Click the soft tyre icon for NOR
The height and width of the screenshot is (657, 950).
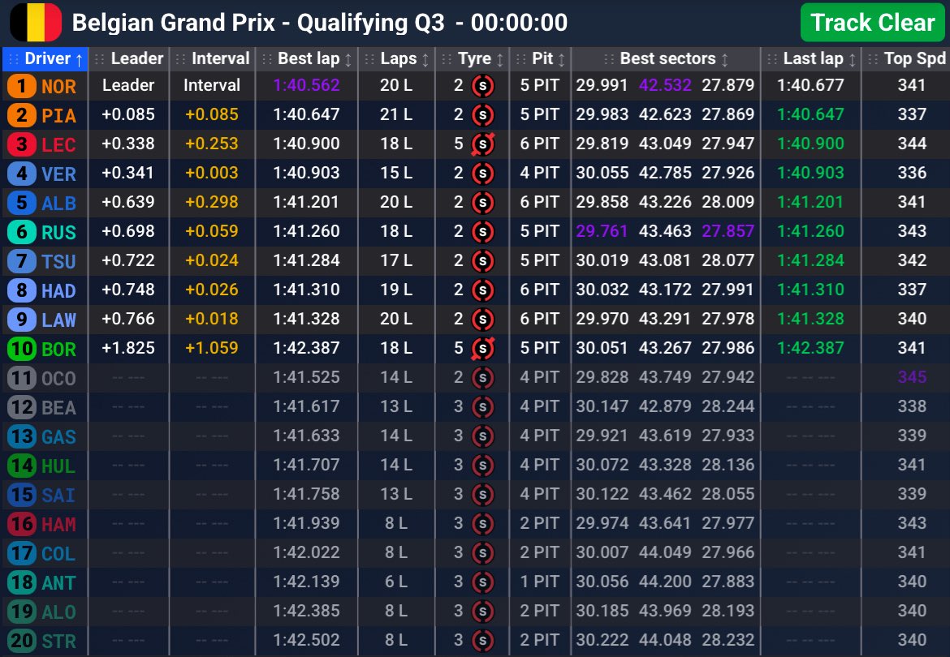pos(483,86)
